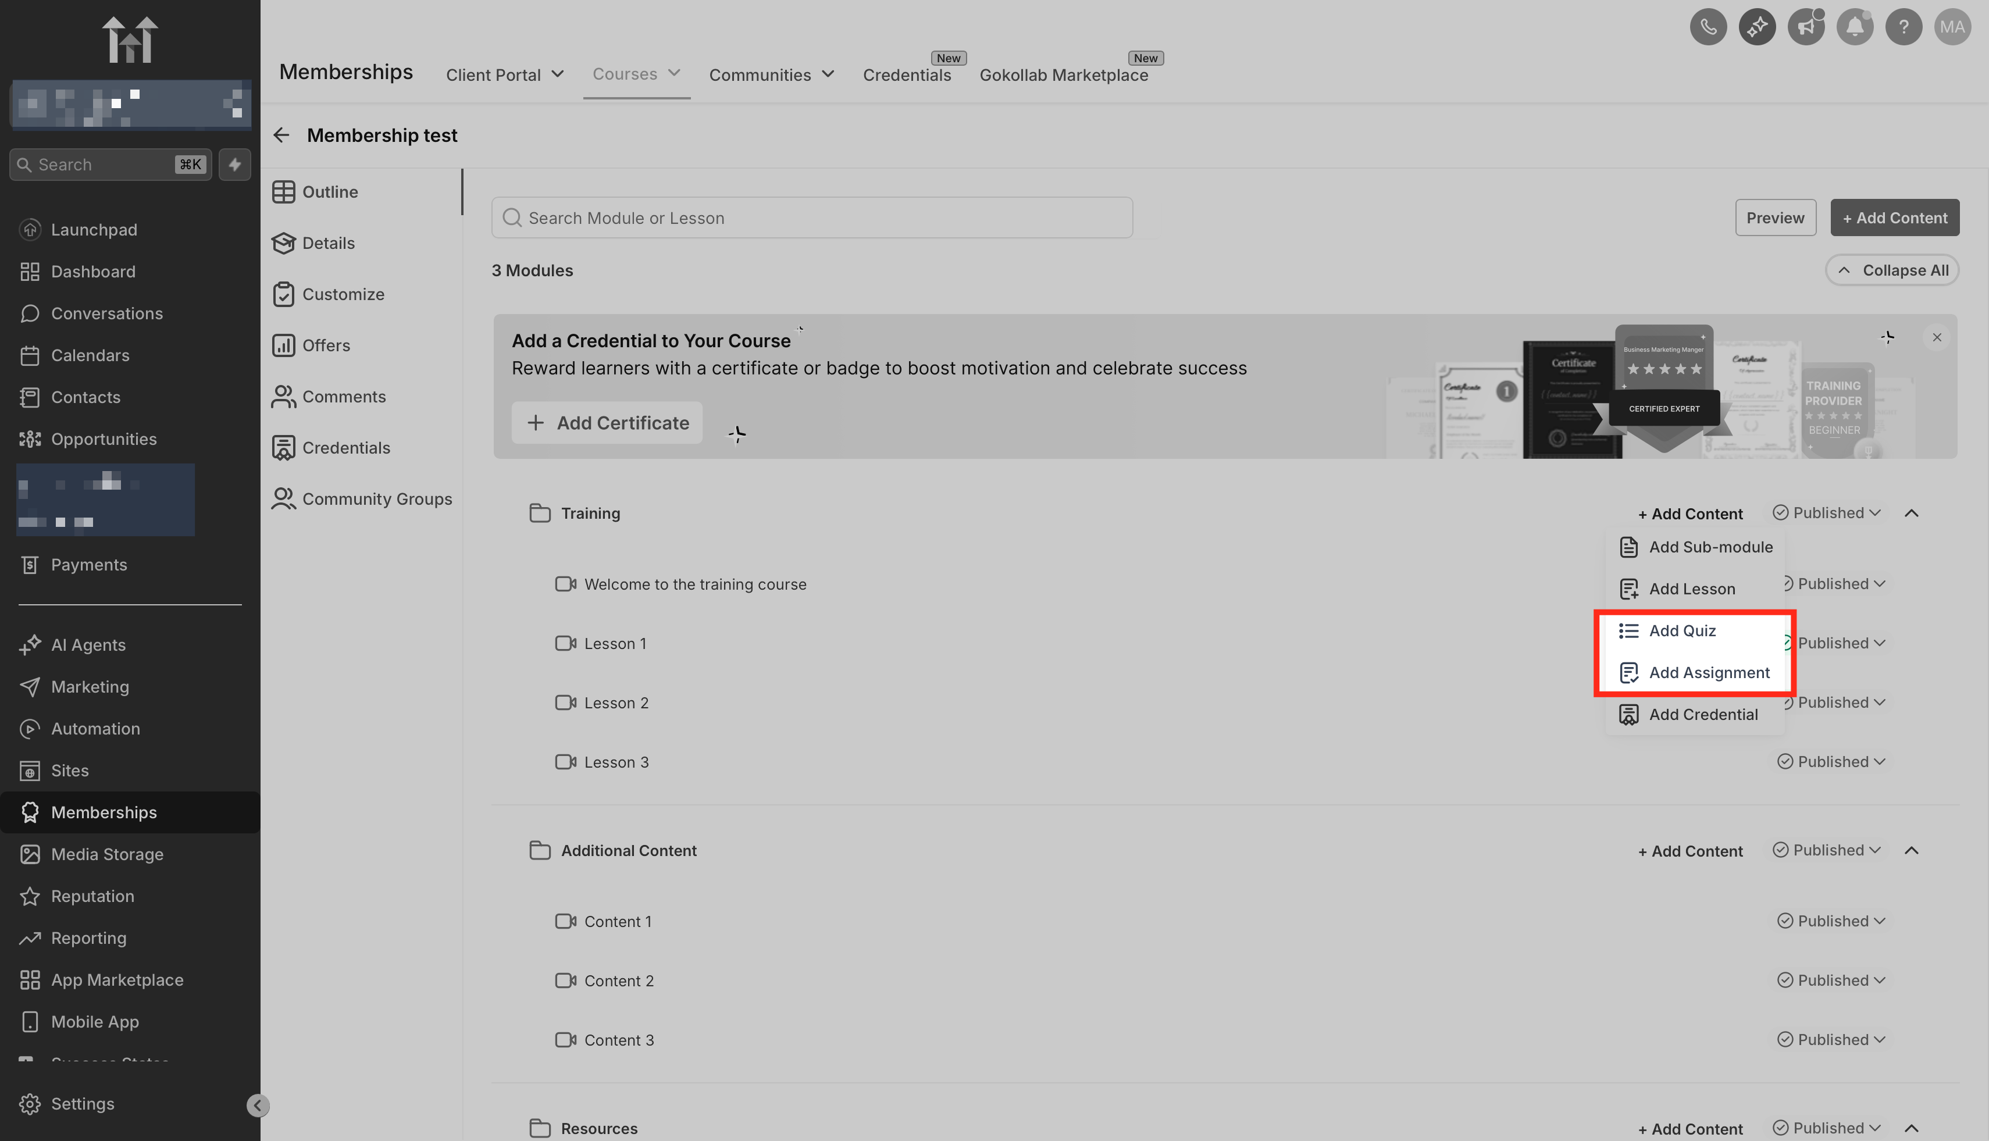Image resolution: width=1989 pixels, height=1141 pixels.
Task: Click the phone dialer icon
Action: point(1708,27)
